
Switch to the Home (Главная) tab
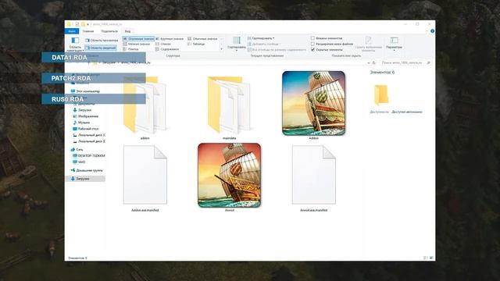click(x=88, y=31)
